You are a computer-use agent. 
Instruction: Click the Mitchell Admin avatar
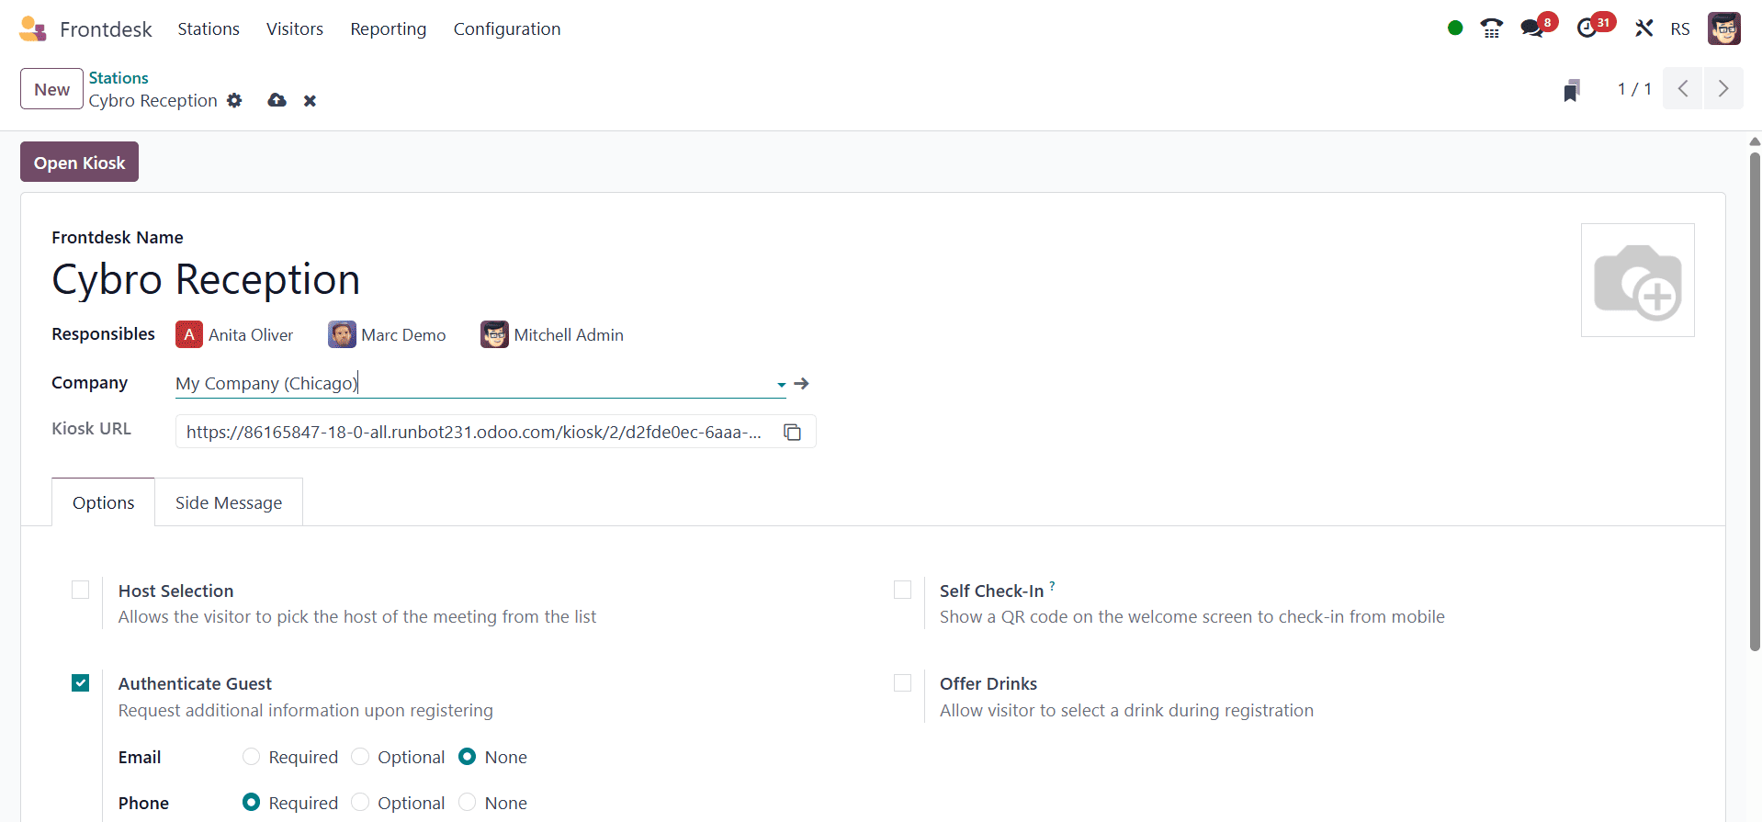[x=494, y=335]
